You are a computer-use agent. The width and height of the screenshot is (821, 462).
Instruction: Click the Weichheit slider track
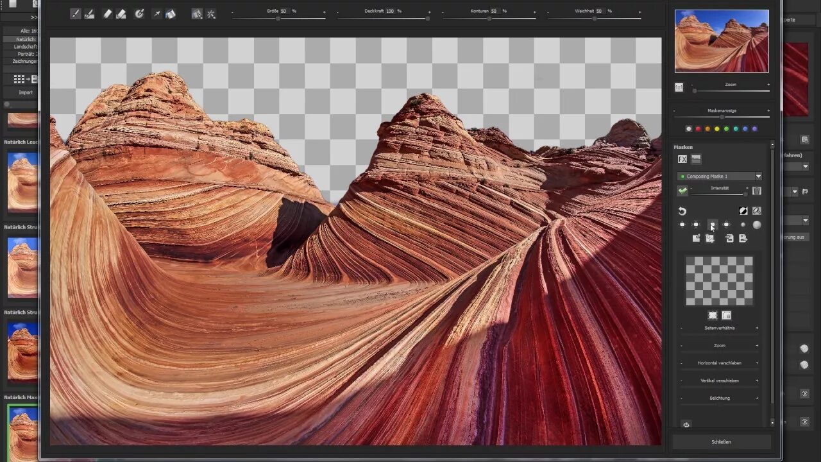point(594,19)
